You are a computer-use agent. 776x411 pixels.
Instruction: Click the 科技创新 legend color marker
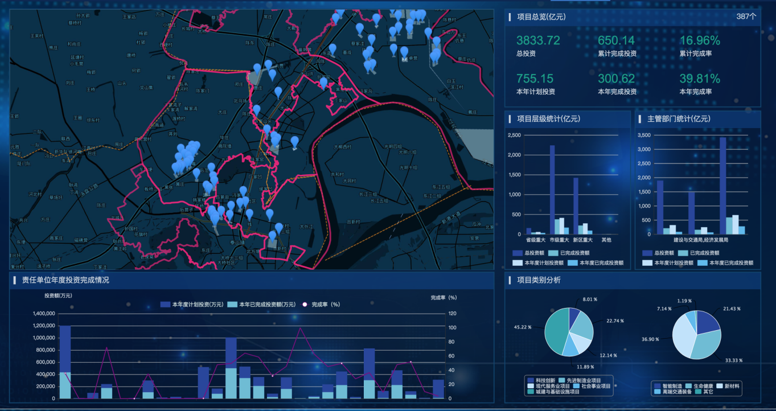click(x=531, y=380)
